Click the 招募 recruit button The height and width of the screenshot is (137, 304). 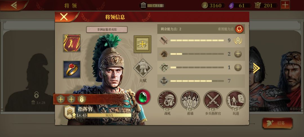point(278,123)
